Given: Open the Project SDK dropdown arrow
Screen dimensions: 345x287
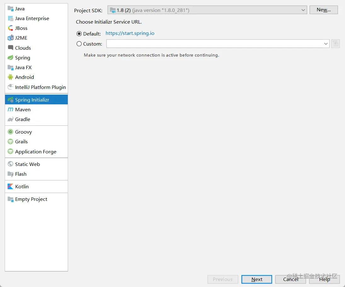Looking at the screenshot, I should [x=303, y=10].
